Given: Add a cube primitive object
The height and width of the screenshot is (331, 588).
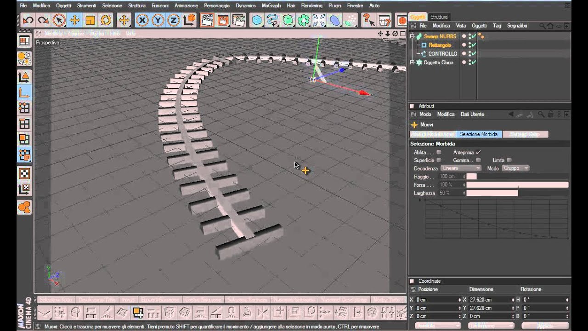Looking at the screenshot, I should click(x=257, y=20).
